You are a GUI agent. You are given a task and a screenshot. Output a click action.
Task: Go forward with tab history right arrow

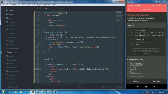(x=41, y=8)
